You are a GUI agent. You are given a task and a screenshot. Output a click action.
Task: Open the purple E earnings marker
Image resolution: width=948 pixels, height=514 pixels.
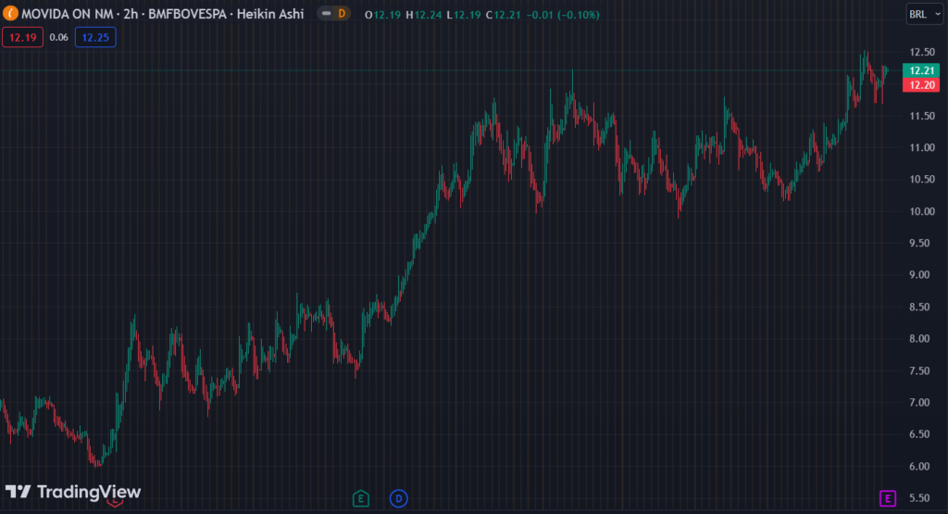(887, 499)
